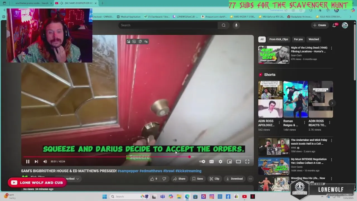Image resolution: width=357 pixels, height=201 pixels.
Task: Open MSI GeForce RTX bookmark
Action: (x=271, y=17)
